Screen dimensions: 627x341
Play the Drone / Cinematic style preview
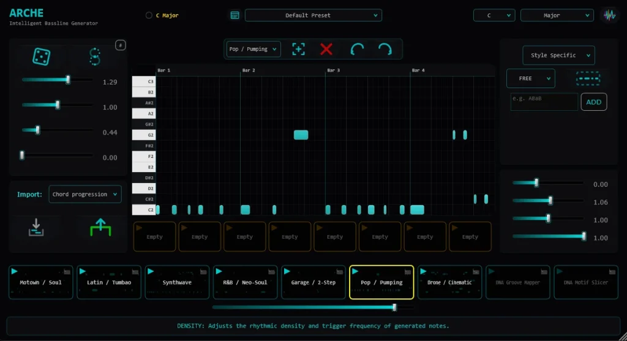423,271
